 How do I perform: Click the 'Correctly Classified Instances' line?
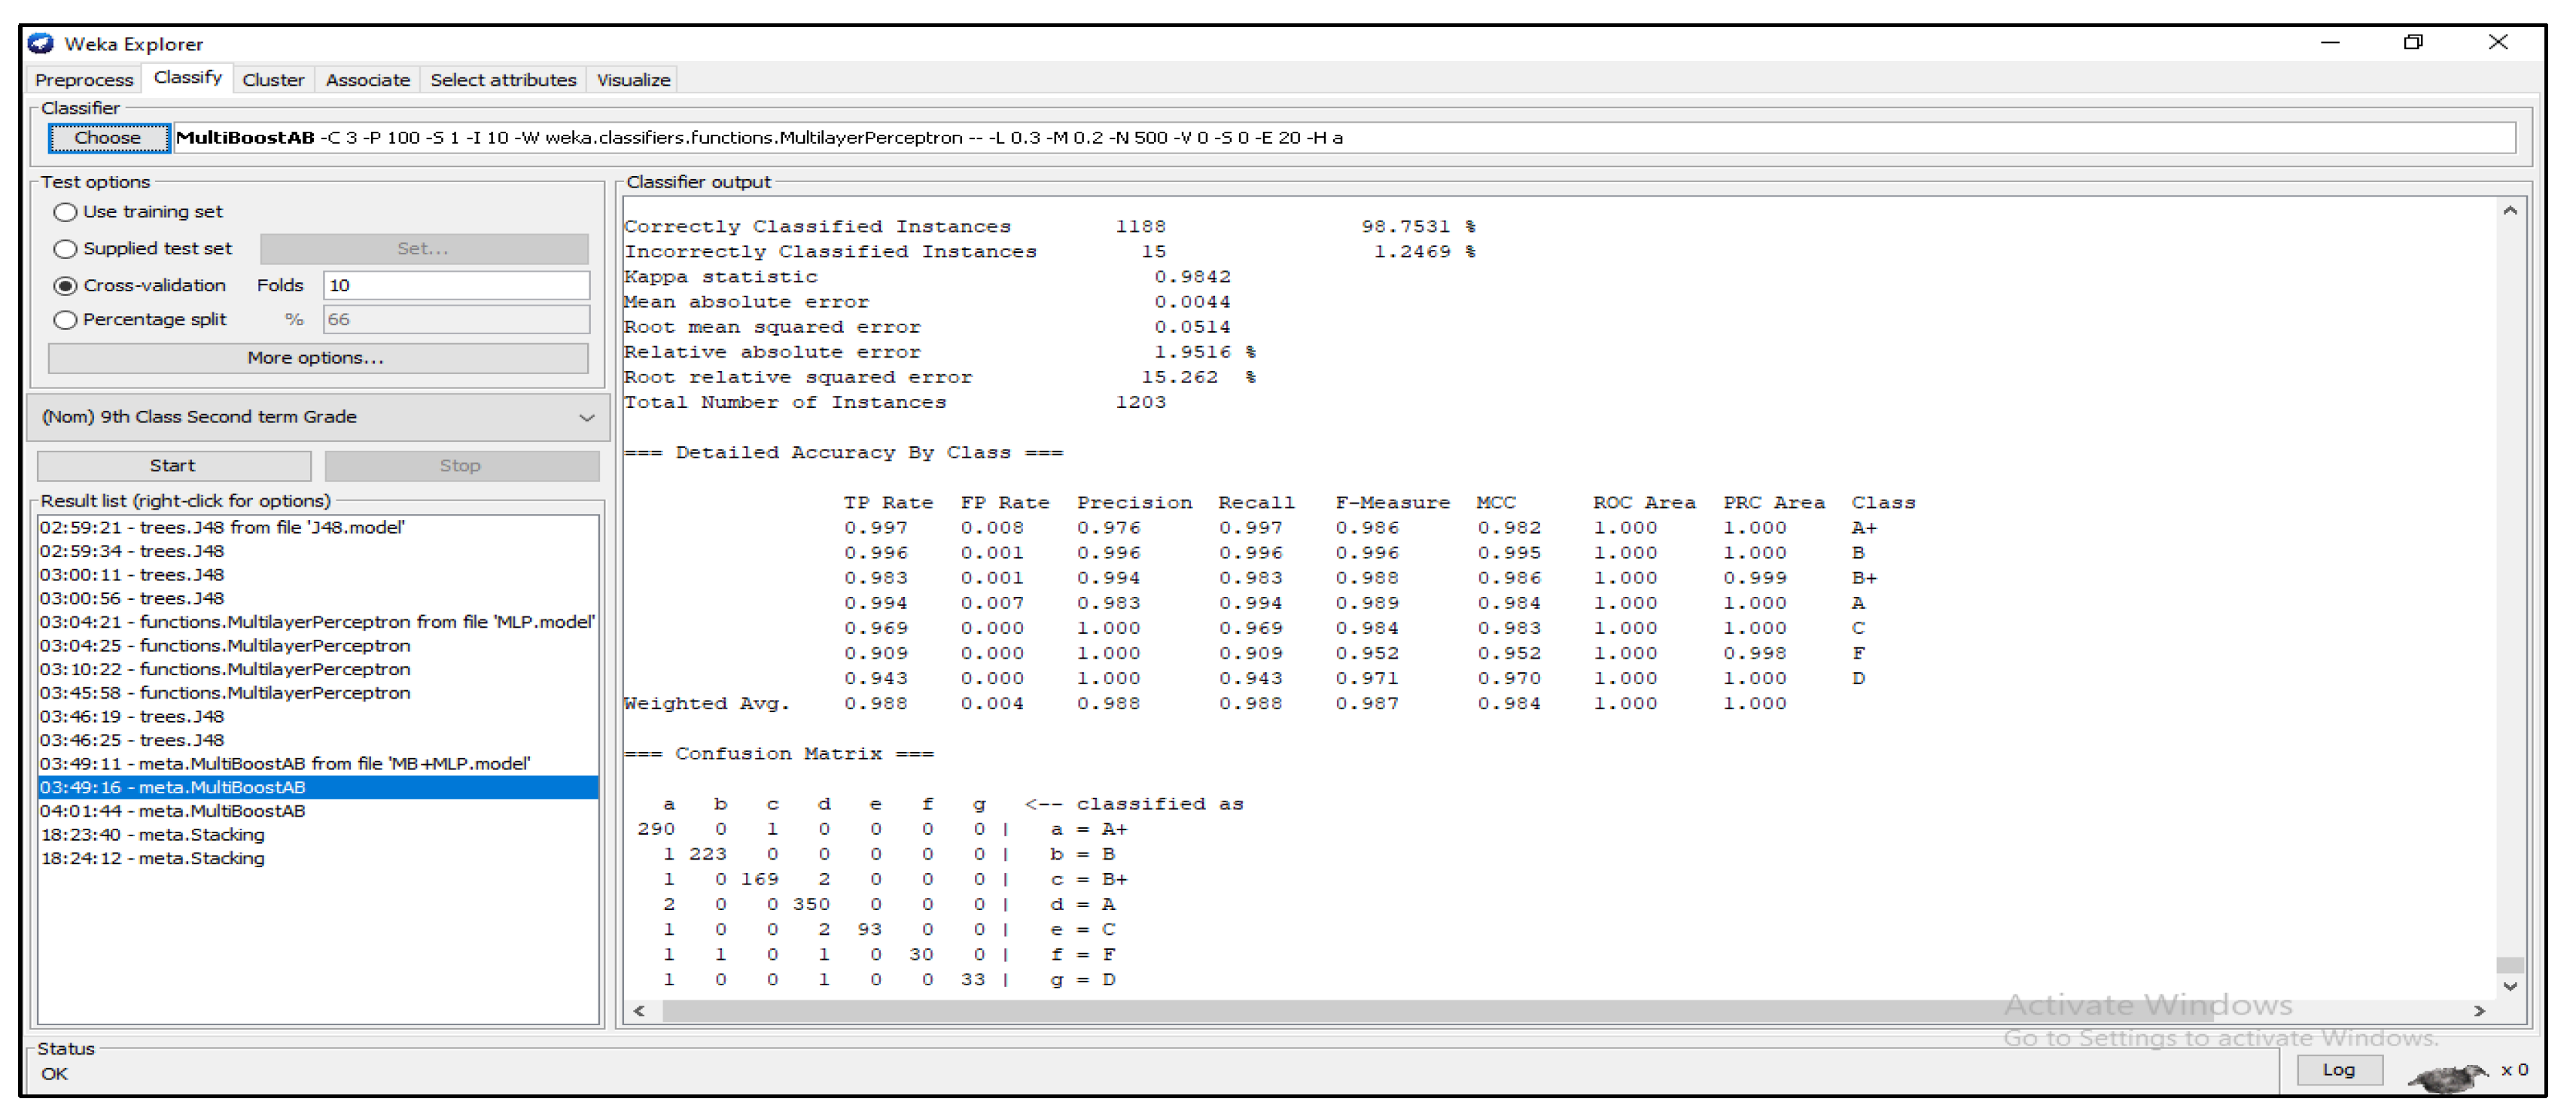click(1050, 227)
